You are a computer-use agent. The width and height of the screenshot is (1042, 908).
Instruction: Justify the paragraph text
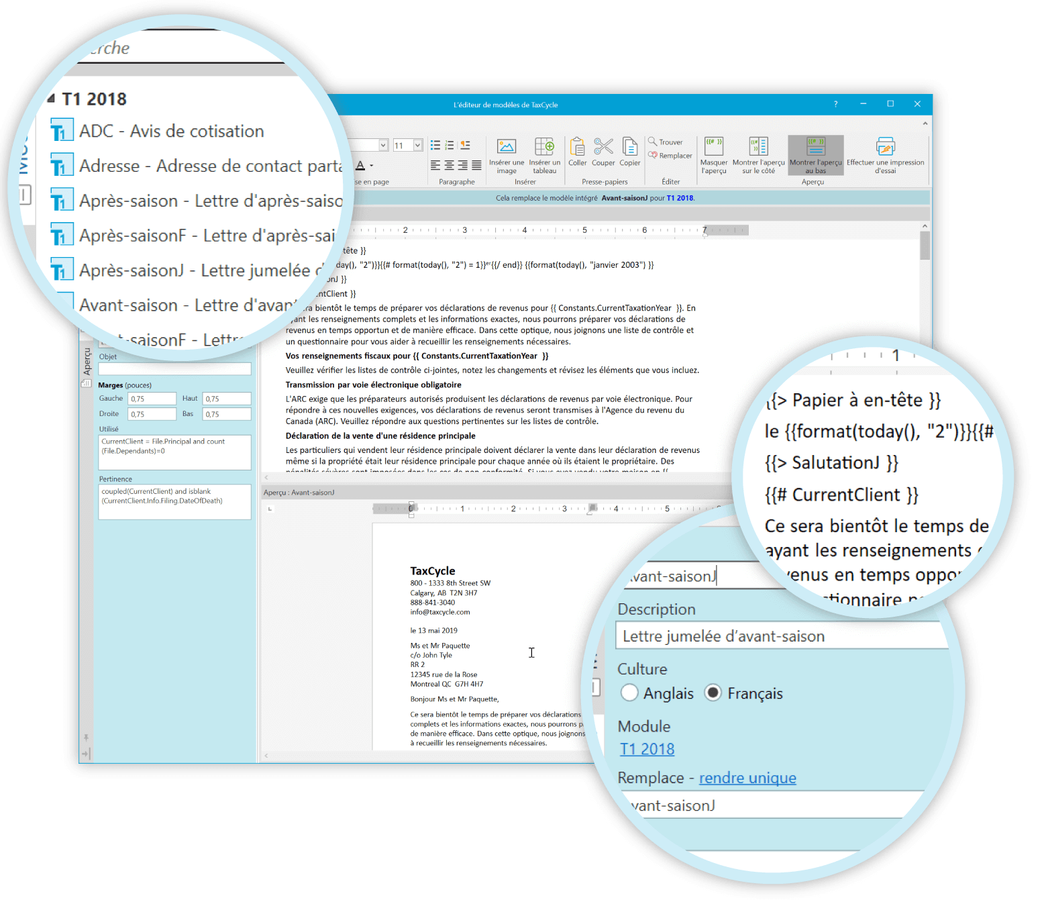pos(476,165)
